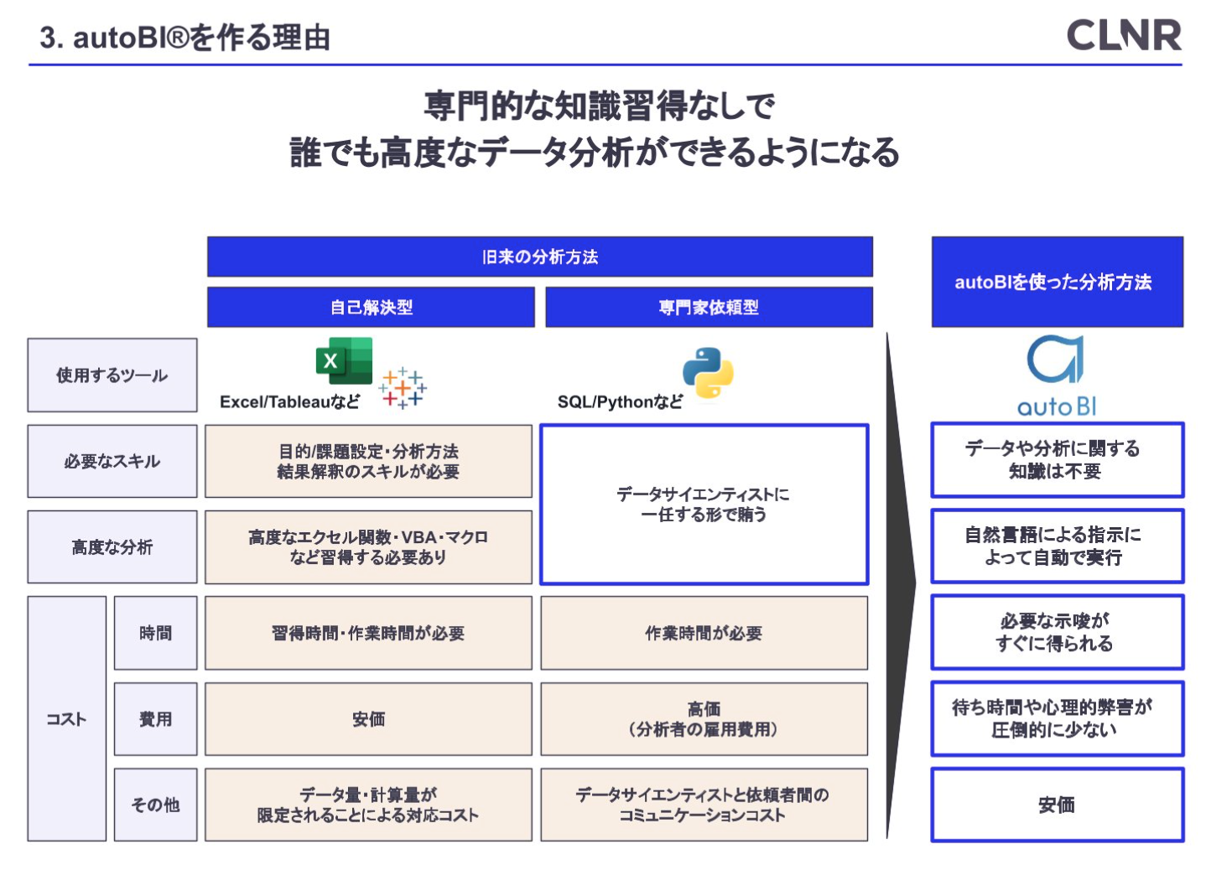Select the 旧来の分析方法 header
Image resolution: width=1211 pixels, height=875 pixels.
pos(540,256)
